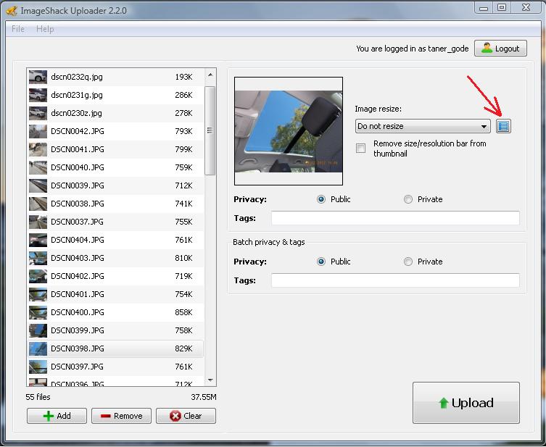Open the Help menu
This screenshot has height=447, width=546.
pyautogui.click(x=45, y=29)
